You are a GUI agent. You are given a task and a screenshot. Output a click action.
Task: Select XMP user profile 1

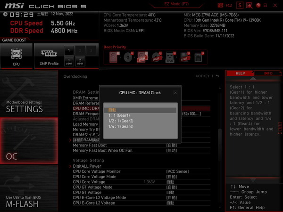click(x=69, y=61)
